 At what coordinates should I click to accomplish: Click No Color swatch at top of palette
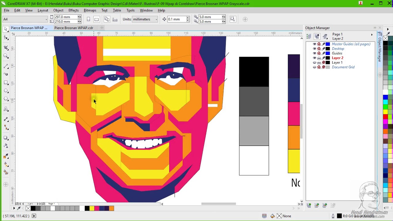click(385, 39)
